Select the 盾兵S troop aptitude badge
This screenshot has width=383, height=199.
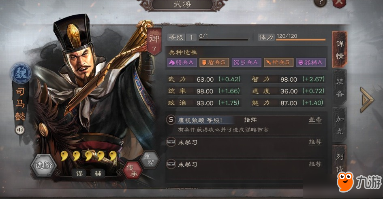point(214,62)
